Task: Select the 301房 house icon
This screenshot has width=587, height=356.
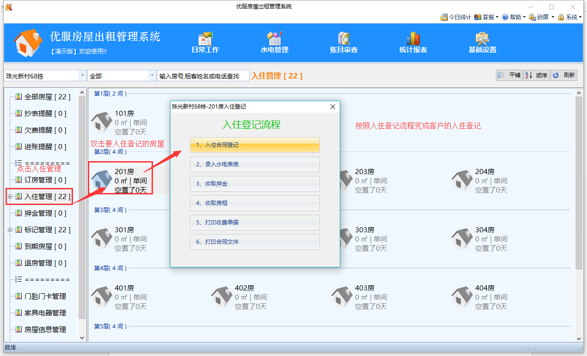Action: [102, 239]
